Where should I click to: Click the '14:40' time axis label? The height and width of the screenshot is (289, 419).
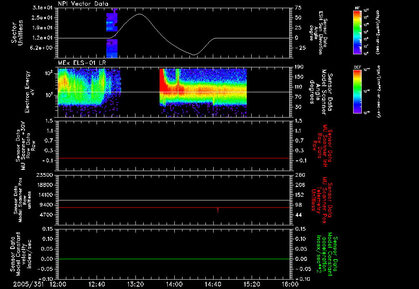tap(213, 284)
